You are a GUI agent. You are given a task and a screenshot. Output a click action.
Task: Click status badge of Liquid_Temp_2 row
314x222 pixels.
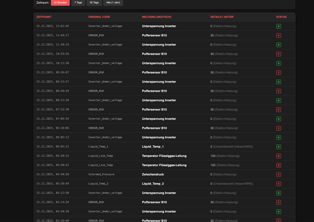[x=278, y=184]
